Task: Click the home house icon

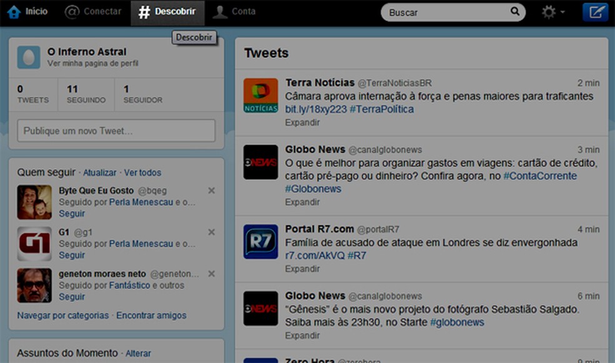Action: click(x=14, y=12)
